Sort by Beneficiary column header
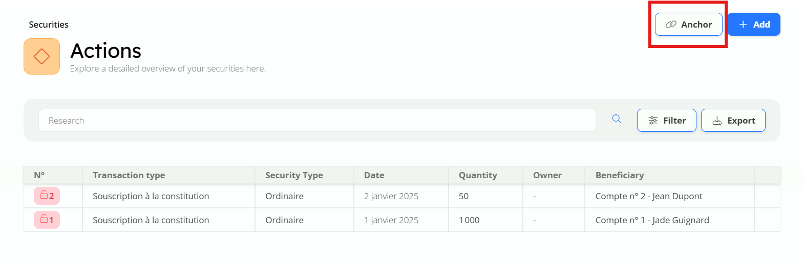This screenshot has height=263, width=804. (619, 175)
